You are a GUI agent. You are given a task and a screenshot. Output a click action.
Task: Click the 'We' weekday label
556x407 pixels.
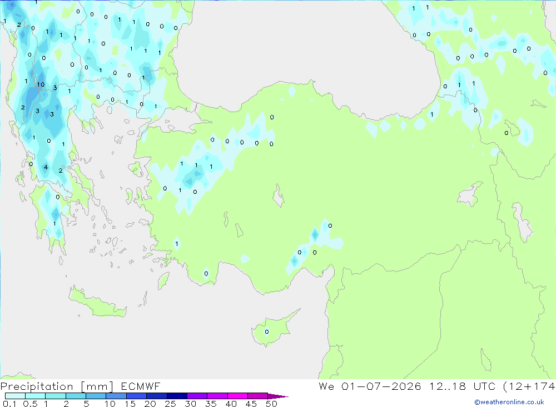[326, 386]
